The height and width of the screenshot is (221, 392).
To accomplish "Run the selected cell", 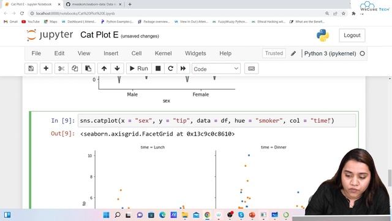I will coord(139,68).
